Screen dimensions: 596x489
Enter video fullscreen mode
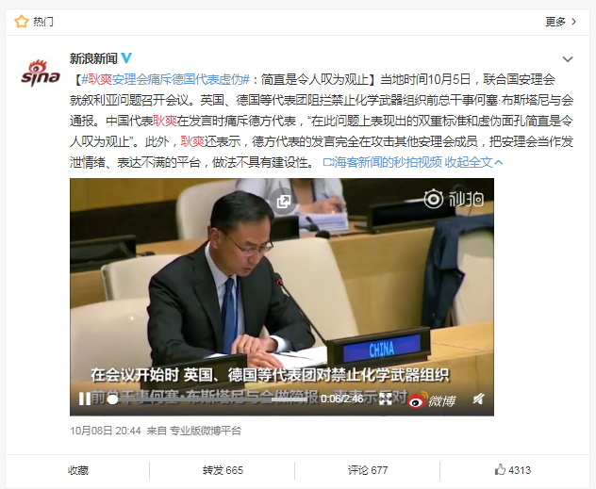click(385, 399)
